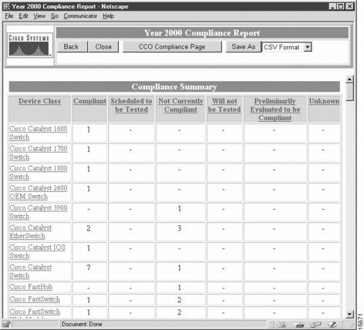Click Compliant value 2 in Catalyst EtherSwitch row
The image size is (364, 330).
click(89, 228)
